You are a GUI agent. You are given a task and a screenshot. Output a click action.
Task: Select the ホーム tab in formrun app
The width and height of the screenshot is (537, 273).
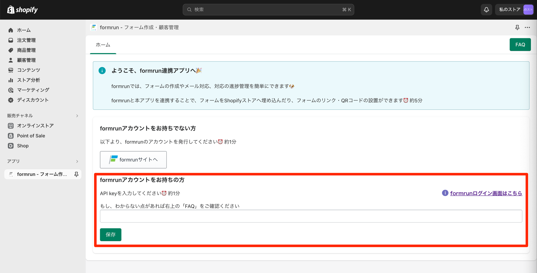(103, 45)
